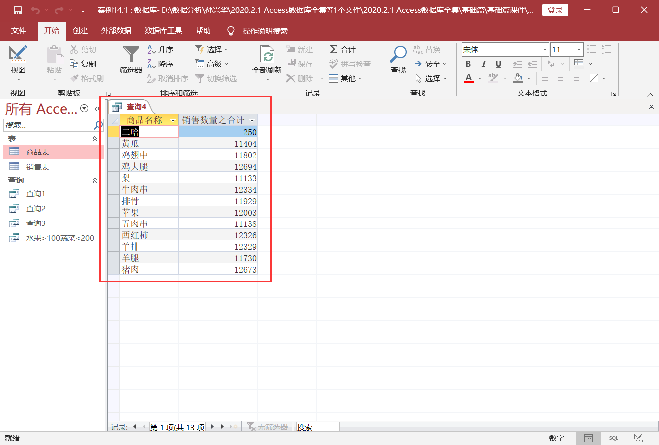Viewport: 659px width, 445px height.
Task: Apply underline formatting with U
Action: coord(498,64)
